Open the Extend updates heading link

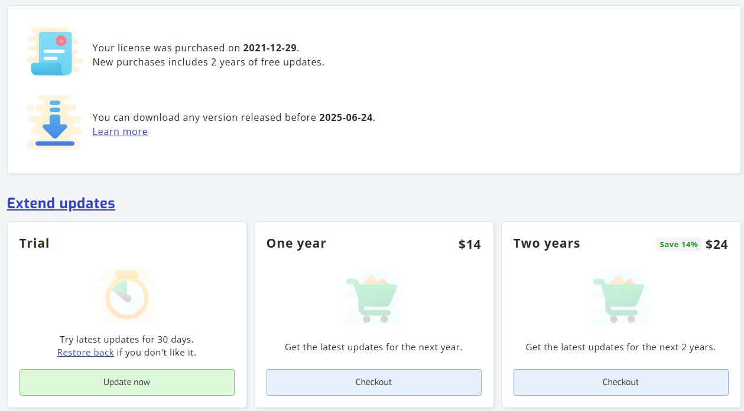click(x=61, y=203)
